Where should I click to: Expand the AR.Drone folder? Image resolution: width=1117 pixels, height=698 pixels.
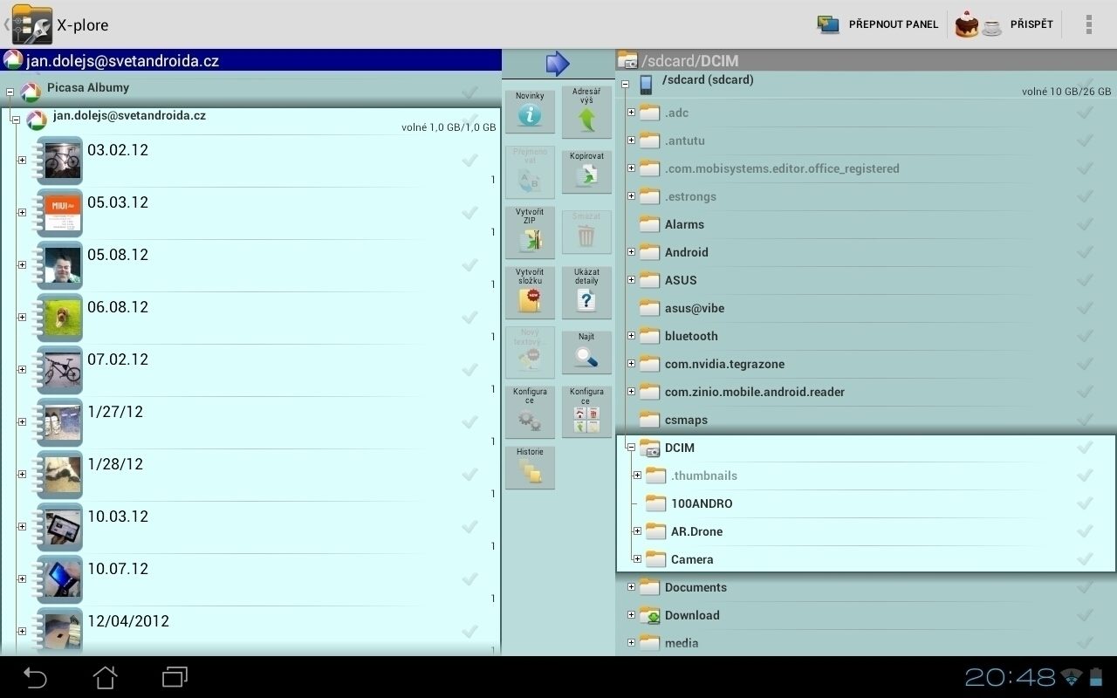(637, 531)
